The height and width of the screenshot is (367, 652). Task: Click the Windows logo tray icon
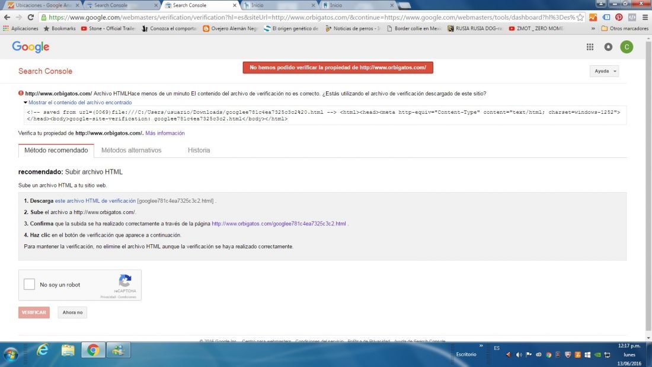click(587, 355)
